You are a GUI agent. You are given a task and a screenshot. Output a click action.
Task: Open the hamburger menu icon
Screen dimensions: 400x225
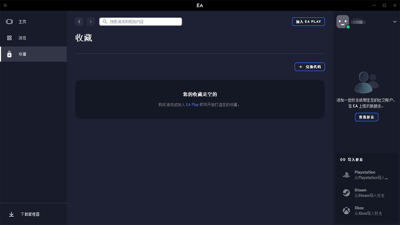pos(5,5)
